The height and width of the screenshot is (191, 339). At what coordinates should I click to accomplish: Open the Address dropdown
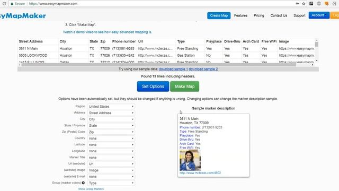click(111, 113)
